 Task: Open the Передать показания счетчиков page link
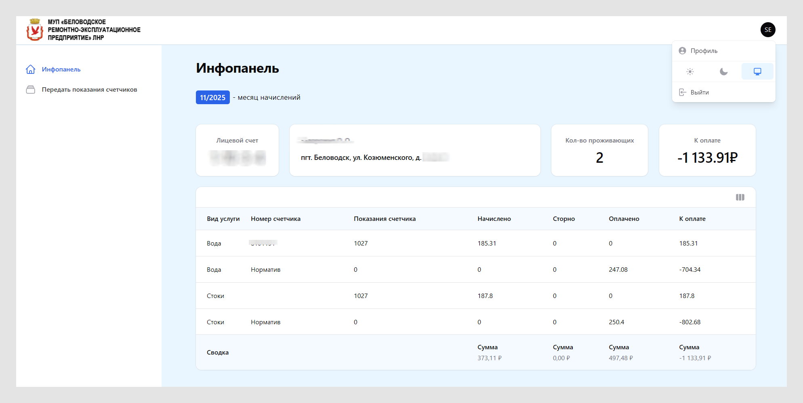point(89,90)
